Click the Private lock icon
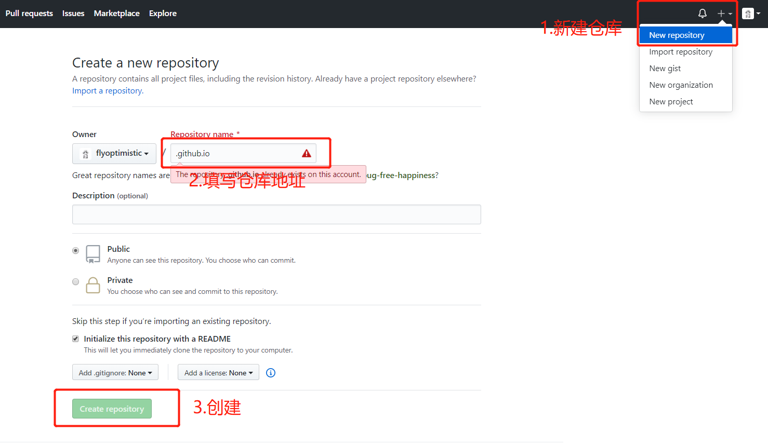This screenshot has width=768, height=446. (x=93, y=285)
